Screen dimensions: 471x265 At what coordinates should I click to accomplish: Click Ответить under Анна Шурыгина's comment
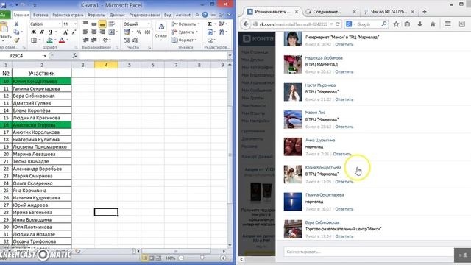coord(341,154)
